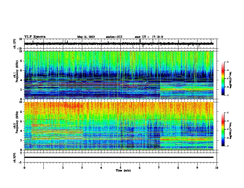Click the "start UT = 17:10:0" header text

149,37
